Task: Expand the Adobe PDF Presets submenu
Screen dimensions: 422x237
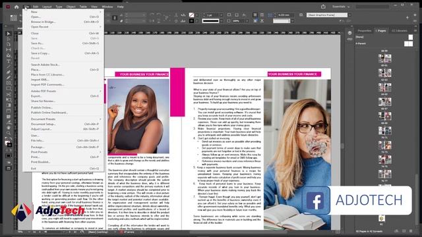Action: point(63,91)
